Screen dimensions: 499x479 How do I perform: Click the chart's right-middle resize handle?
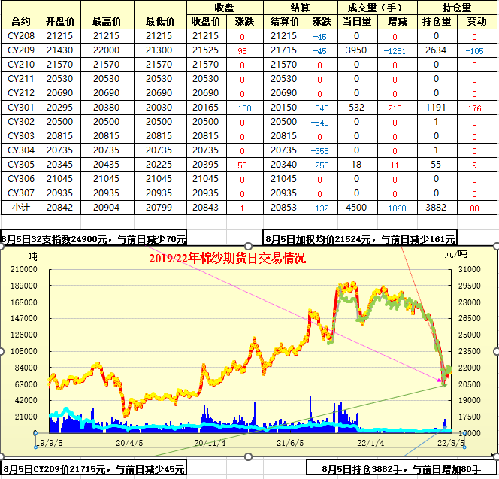[x=496, y=350]
